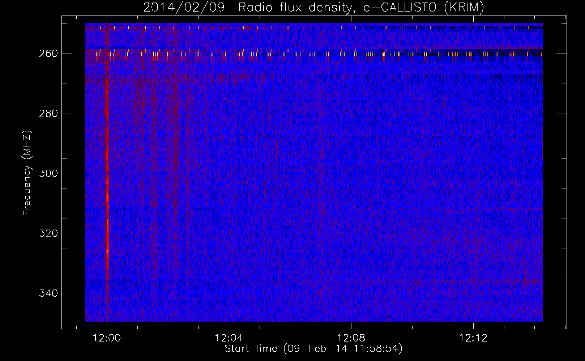The height and width of the screenshot is (361, 585).
Task: Click the 12:08 time tick label
Action: click(x=351, y=338)
